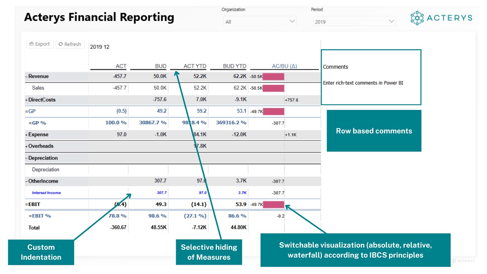Click the Total BUD YTD value 44.80K
Viewport: 487px width, 274px height.
point(239,228)
